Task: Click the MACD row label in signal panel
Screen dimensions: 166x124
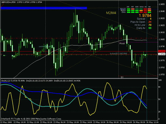Action: 123,9
